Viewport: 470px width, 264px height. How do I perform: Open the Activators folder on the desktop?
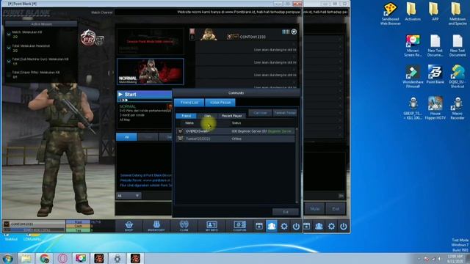pyautogui.click(x=413, y=12)
